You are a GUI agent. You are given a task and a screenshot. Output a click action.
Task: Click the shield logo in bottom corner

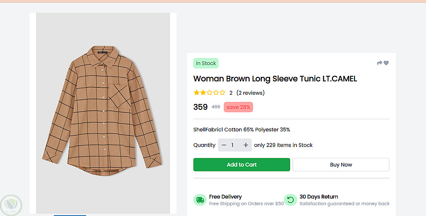(x=11, y=205)
